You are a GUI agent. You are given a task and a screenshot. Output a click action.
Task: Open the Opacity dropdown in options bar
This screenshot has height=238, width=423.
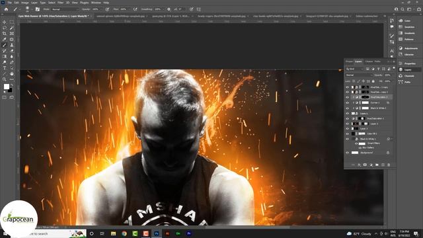[100, 9]
